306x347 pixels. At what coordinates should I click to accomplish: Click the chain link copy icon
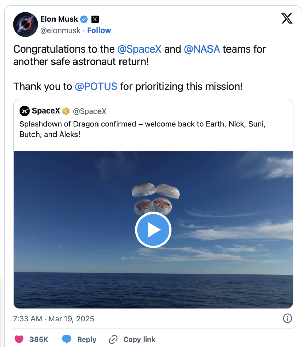coord(113,339)
